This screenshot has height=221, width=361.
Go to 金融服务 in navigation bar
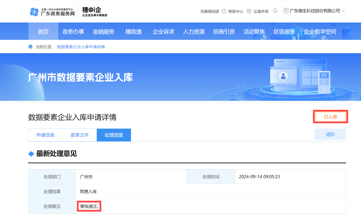[x=104, y=32]
